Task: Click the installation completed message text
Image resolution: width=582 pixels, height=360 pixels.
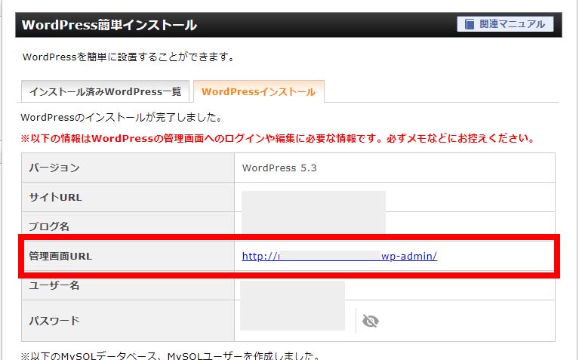Action: [121, 117]
